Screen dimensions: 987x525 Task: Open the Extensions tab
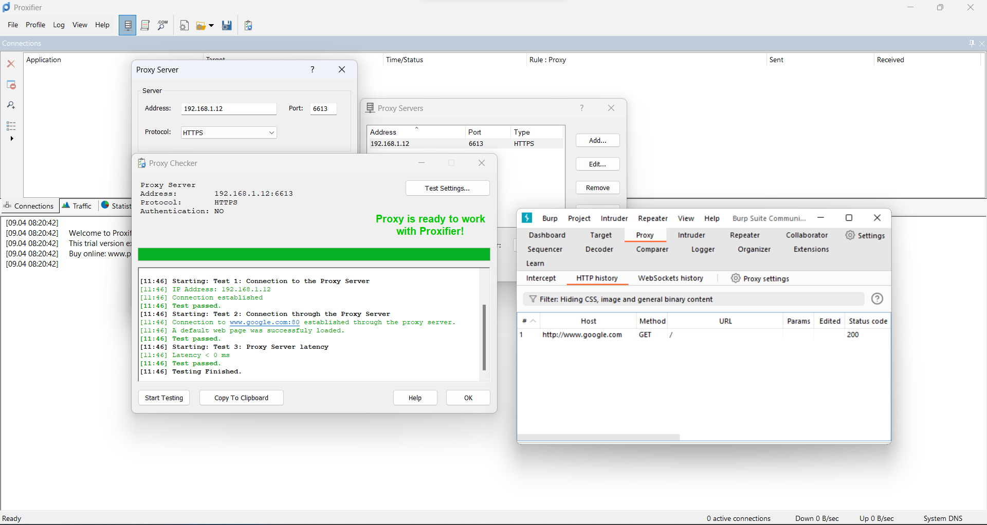click(x=811, y=249)
